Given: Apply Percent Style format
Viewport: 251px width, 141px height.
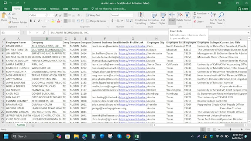Looking at the screenshot, I should pyautogui.click(x=118, y=21).
